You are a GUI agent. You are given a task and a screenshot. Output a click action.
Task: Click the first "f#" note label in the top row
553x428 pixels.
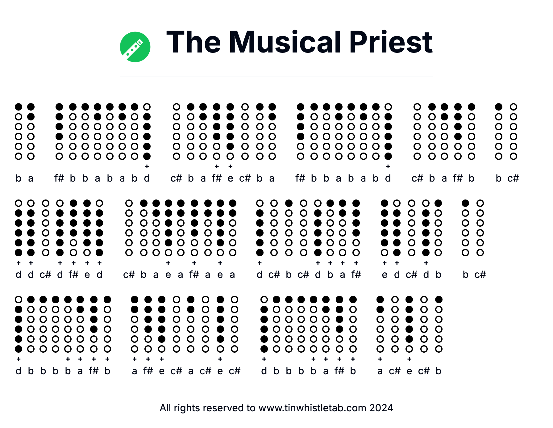59,178
